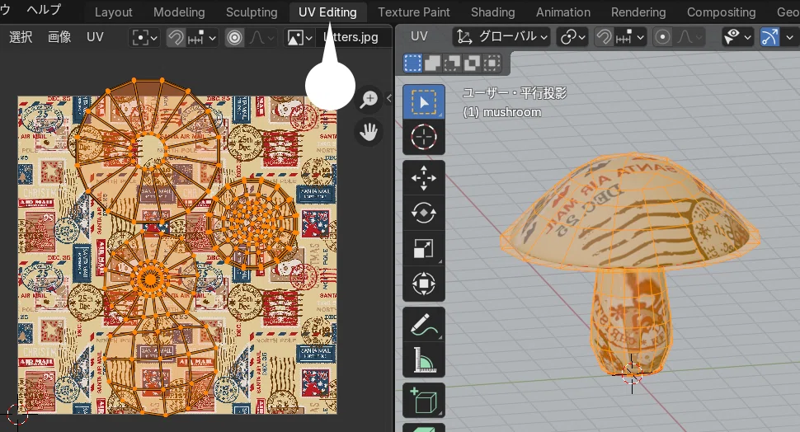Expand the UV editor sidebar arrow

pos(388,98)
